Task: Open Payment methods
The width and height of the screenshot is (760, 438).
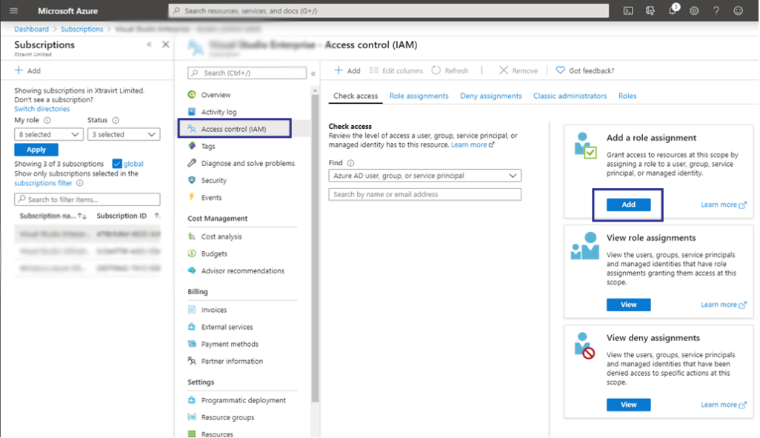Action: click(x=230, y=344)
